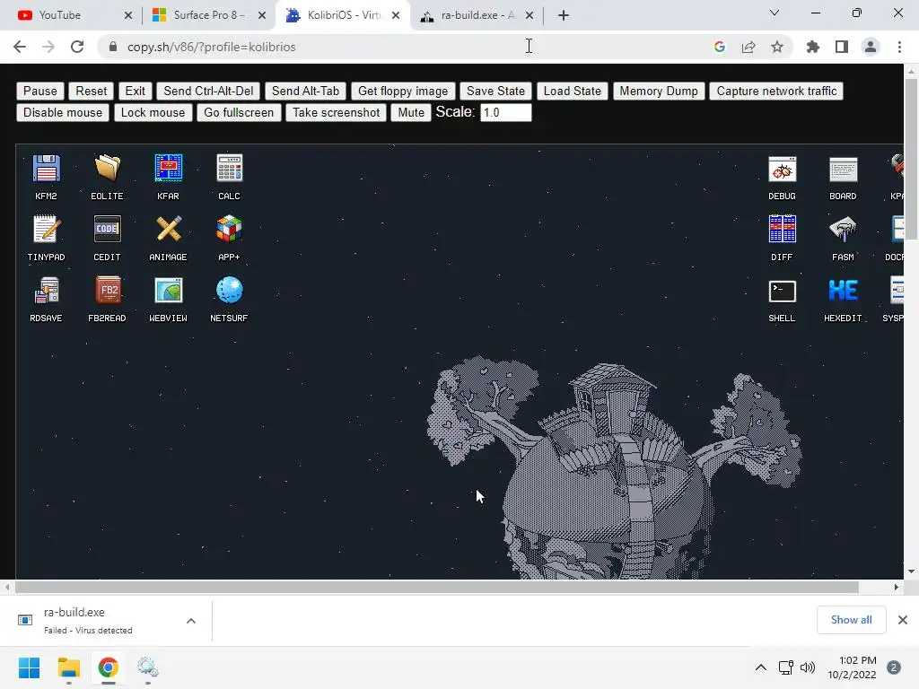Click the Send Alt-Tab button
The width and height of the screenshot is (919, 689).
[x=305, y=91]
